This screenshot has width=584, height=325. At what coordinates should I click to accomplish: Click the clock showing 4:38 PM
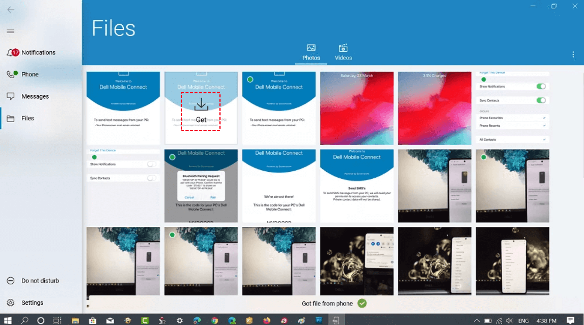546,321
